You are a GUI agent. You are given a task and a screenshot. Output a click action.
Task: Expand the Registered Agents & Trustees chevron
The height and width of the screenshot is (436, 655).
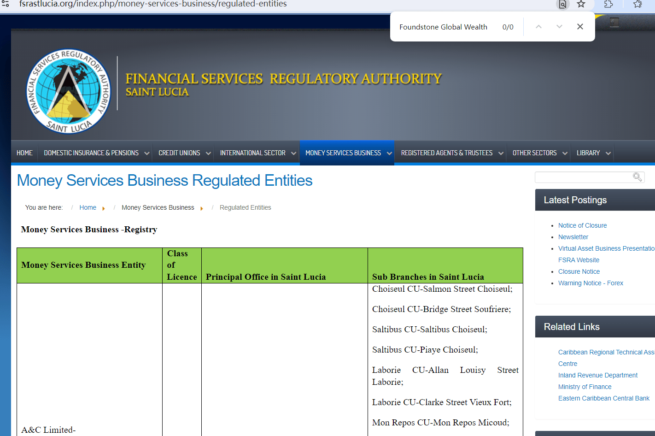click(501, 153)
